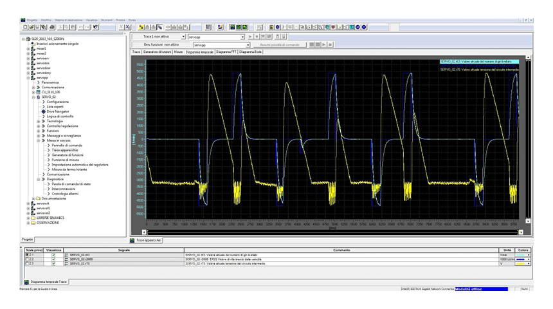Click the Save project diskette icon
The height and width of the screenshot is (309, 553).
(x=38, y=27)
